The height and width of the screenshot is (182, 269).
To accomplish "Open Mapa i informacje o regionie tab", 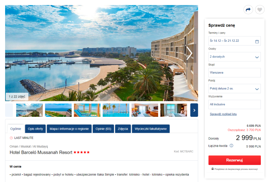I will [69, 129].
